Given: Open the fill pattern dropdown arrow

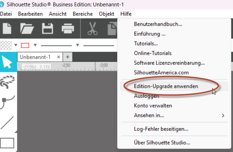Looking at the screenshot, I should point(16,45).
